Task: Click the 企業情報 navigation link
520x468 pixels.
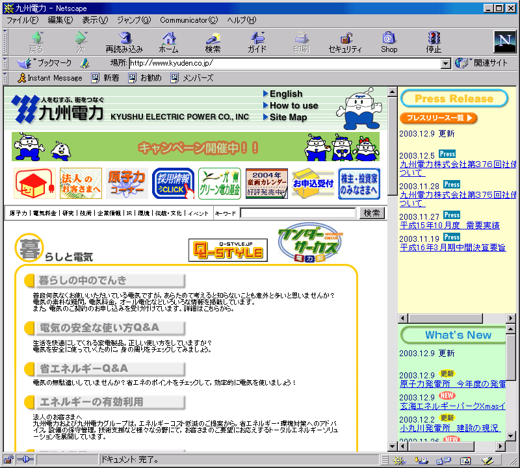Action: 109,213
